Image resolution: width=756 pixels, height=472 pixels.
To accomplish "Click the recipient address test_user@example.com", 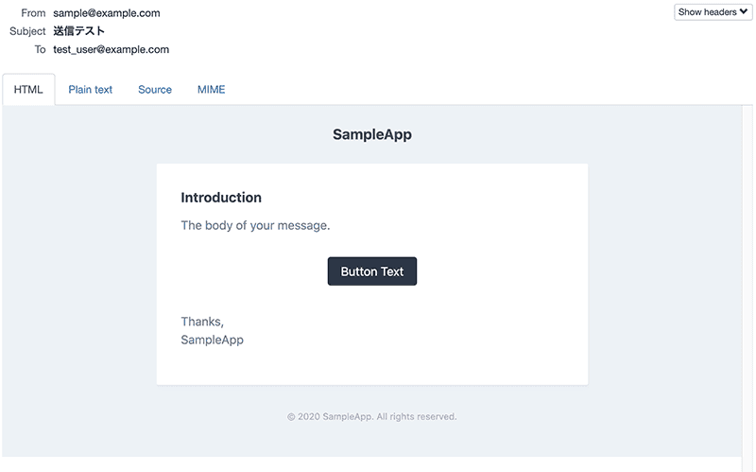I will (x=112, y=49).
